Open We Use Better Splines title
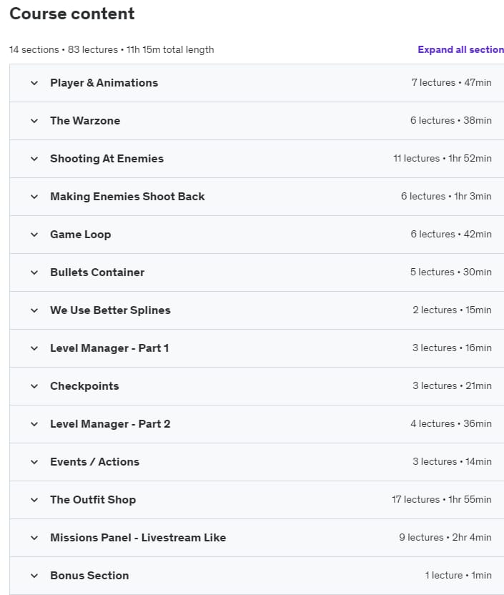This screenshot has width=504, height=595. coord(110,310)
